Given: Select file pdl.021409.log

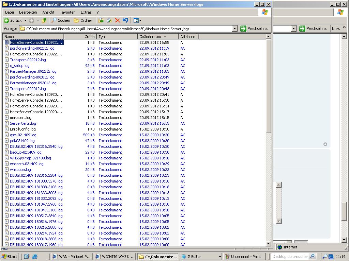Looking at the screenshot, I should tap(22, 140).
